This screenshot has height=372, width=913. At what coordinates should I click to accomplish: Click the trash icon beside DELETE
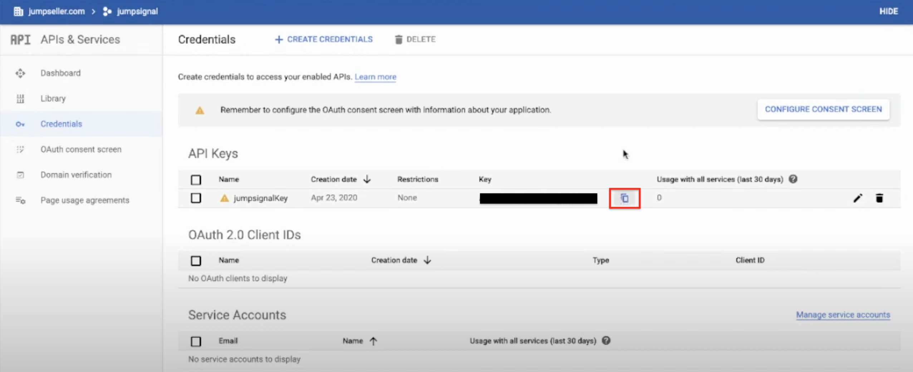point(399,39)
